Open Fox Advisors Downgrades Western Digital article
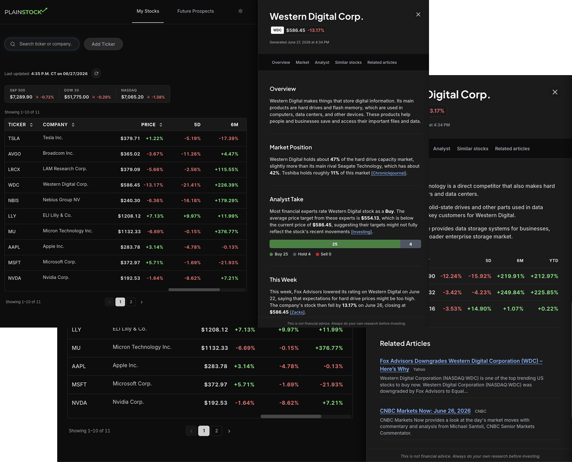The width and height of the screenshot is (572, 462). point(461,365)
